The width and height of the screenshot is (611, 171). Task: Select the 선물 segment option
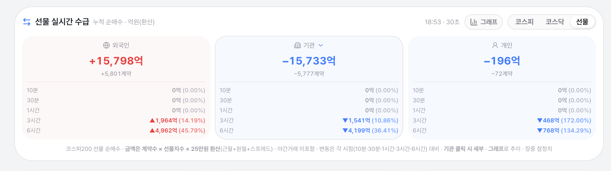tap(582, 22)
